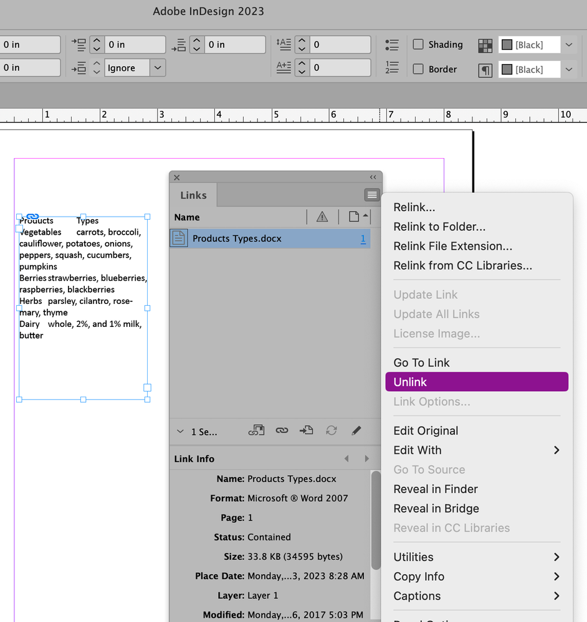Image resolution: width=587 pixels, height=622 pixels.
Task: Click the status warning column header icon
Action: click(322, 217)
